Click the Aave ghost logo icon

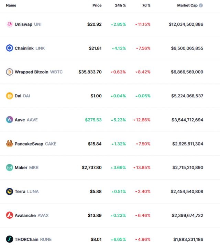[9, 120]
